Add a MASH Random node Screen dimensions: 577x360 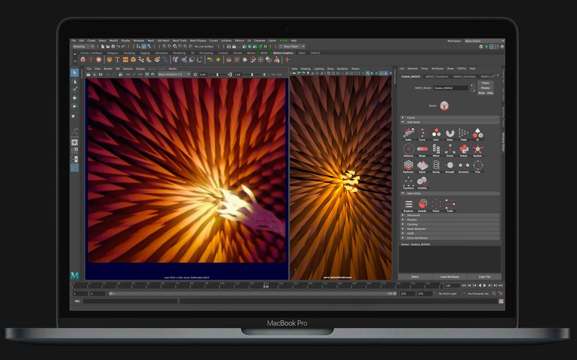coord(478,149)
